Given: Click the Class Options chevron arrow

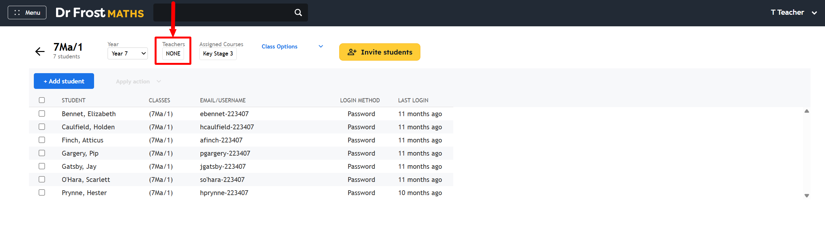Looking at the screenshot, I should (x=321, y=47).
